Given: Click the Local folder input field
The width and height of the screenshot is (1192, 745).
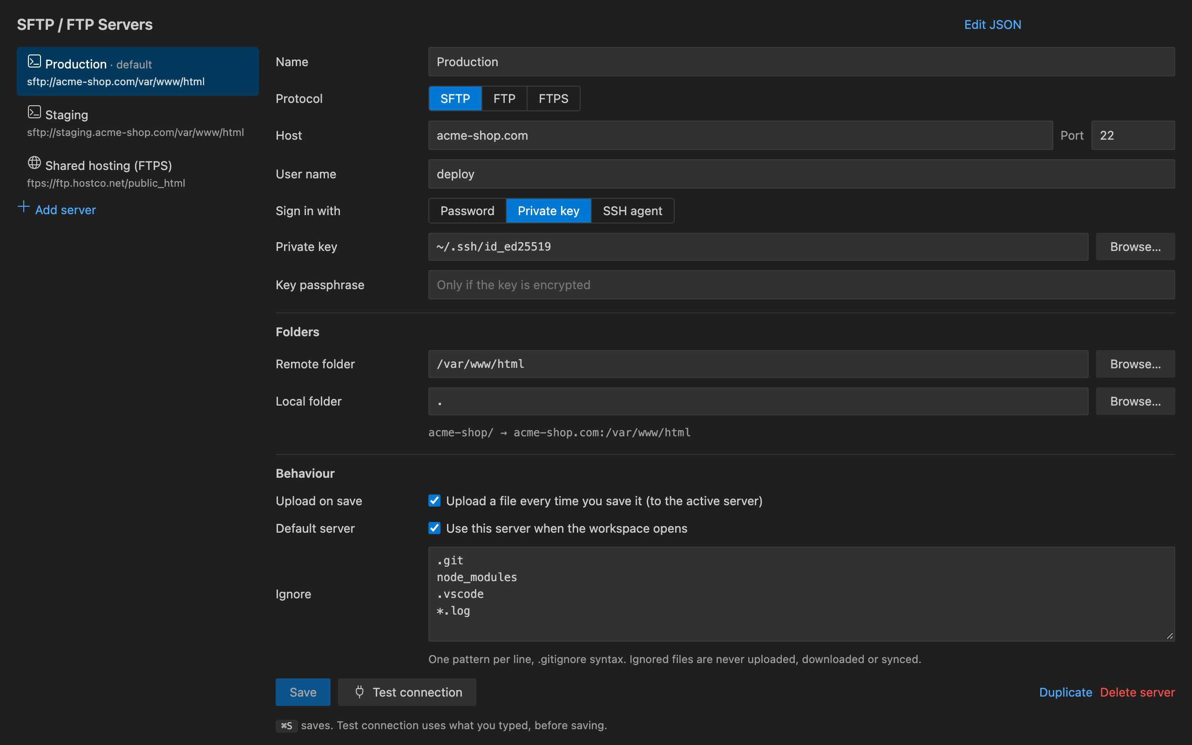Looking at the screenshot, I should (758, 401).
